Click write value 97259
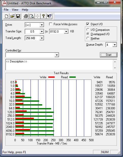Image resolution: width=123 pixels, height=157 pixels. pos(99,131)
